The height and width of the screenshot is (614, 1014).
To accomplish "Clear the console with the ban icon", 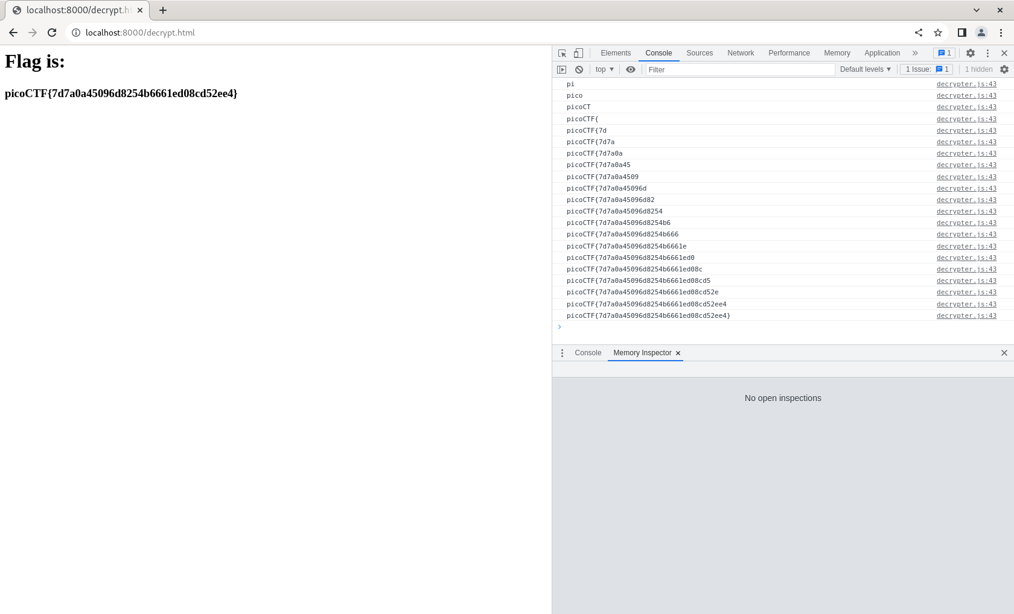I will click(579, 69).
